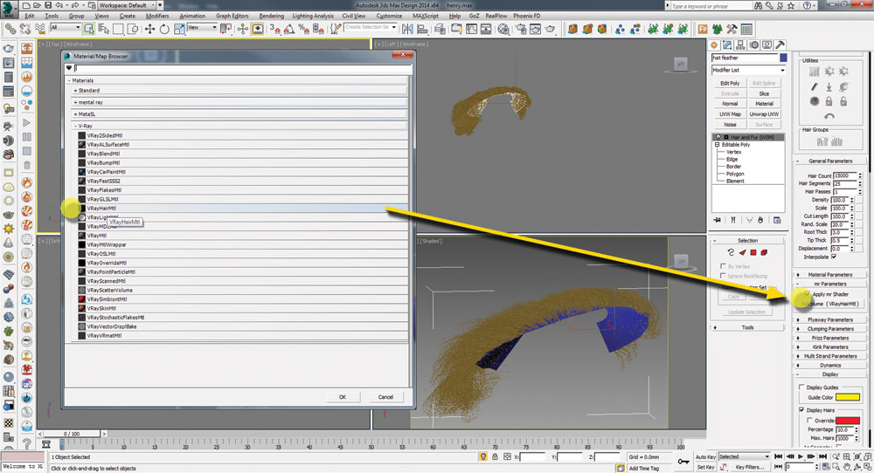Click the Hair Count input field
The width and height of the screenshot is (874, 473).
[845, 175]
